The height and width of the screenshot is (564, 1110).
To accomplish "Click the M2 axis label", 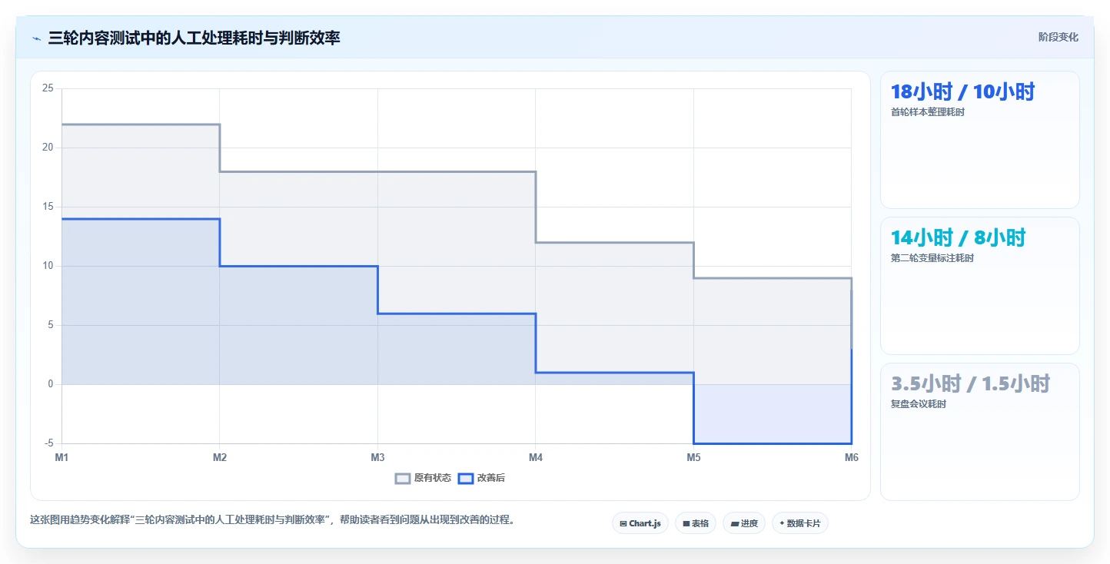I will [220, 458].
